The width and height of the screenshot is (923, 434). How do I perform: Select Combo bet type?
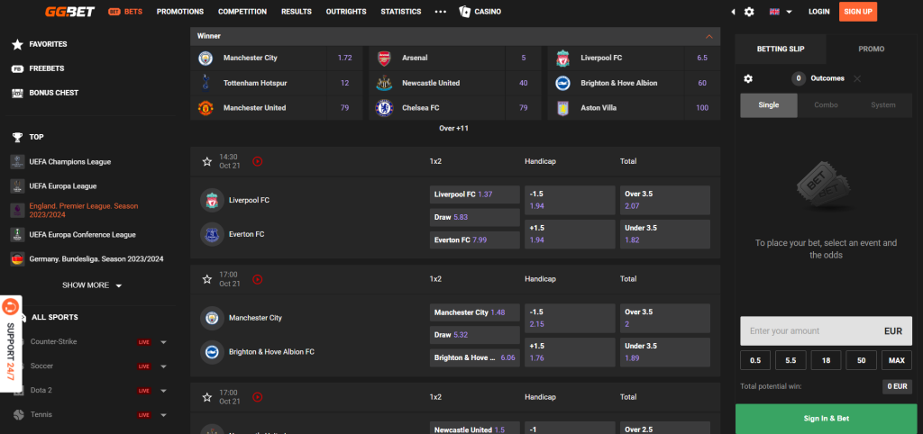coord(826,105)
